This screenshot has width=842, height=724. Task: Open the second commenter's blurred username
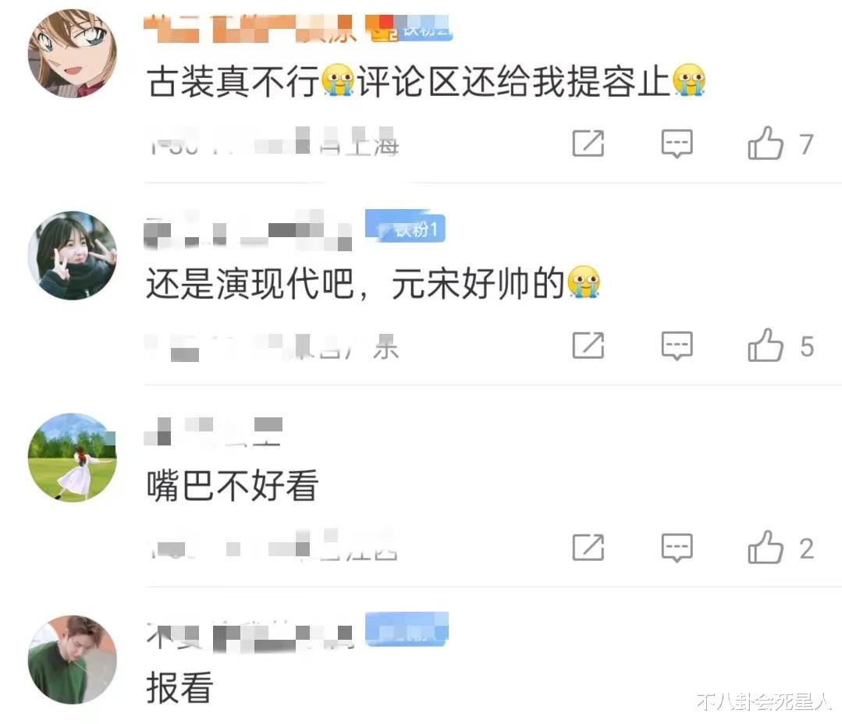[x=248, y=231]
